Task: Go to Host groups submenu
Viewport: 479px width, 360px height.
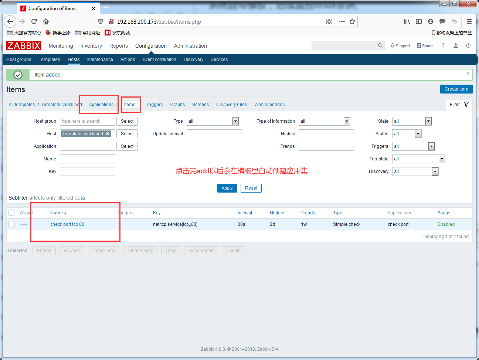Action: pos(19,59)
